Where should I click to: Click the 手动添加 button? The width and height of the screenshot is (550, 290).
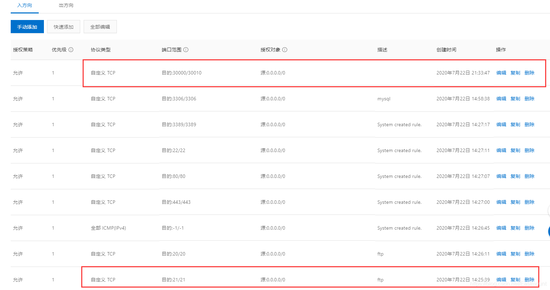27,27
